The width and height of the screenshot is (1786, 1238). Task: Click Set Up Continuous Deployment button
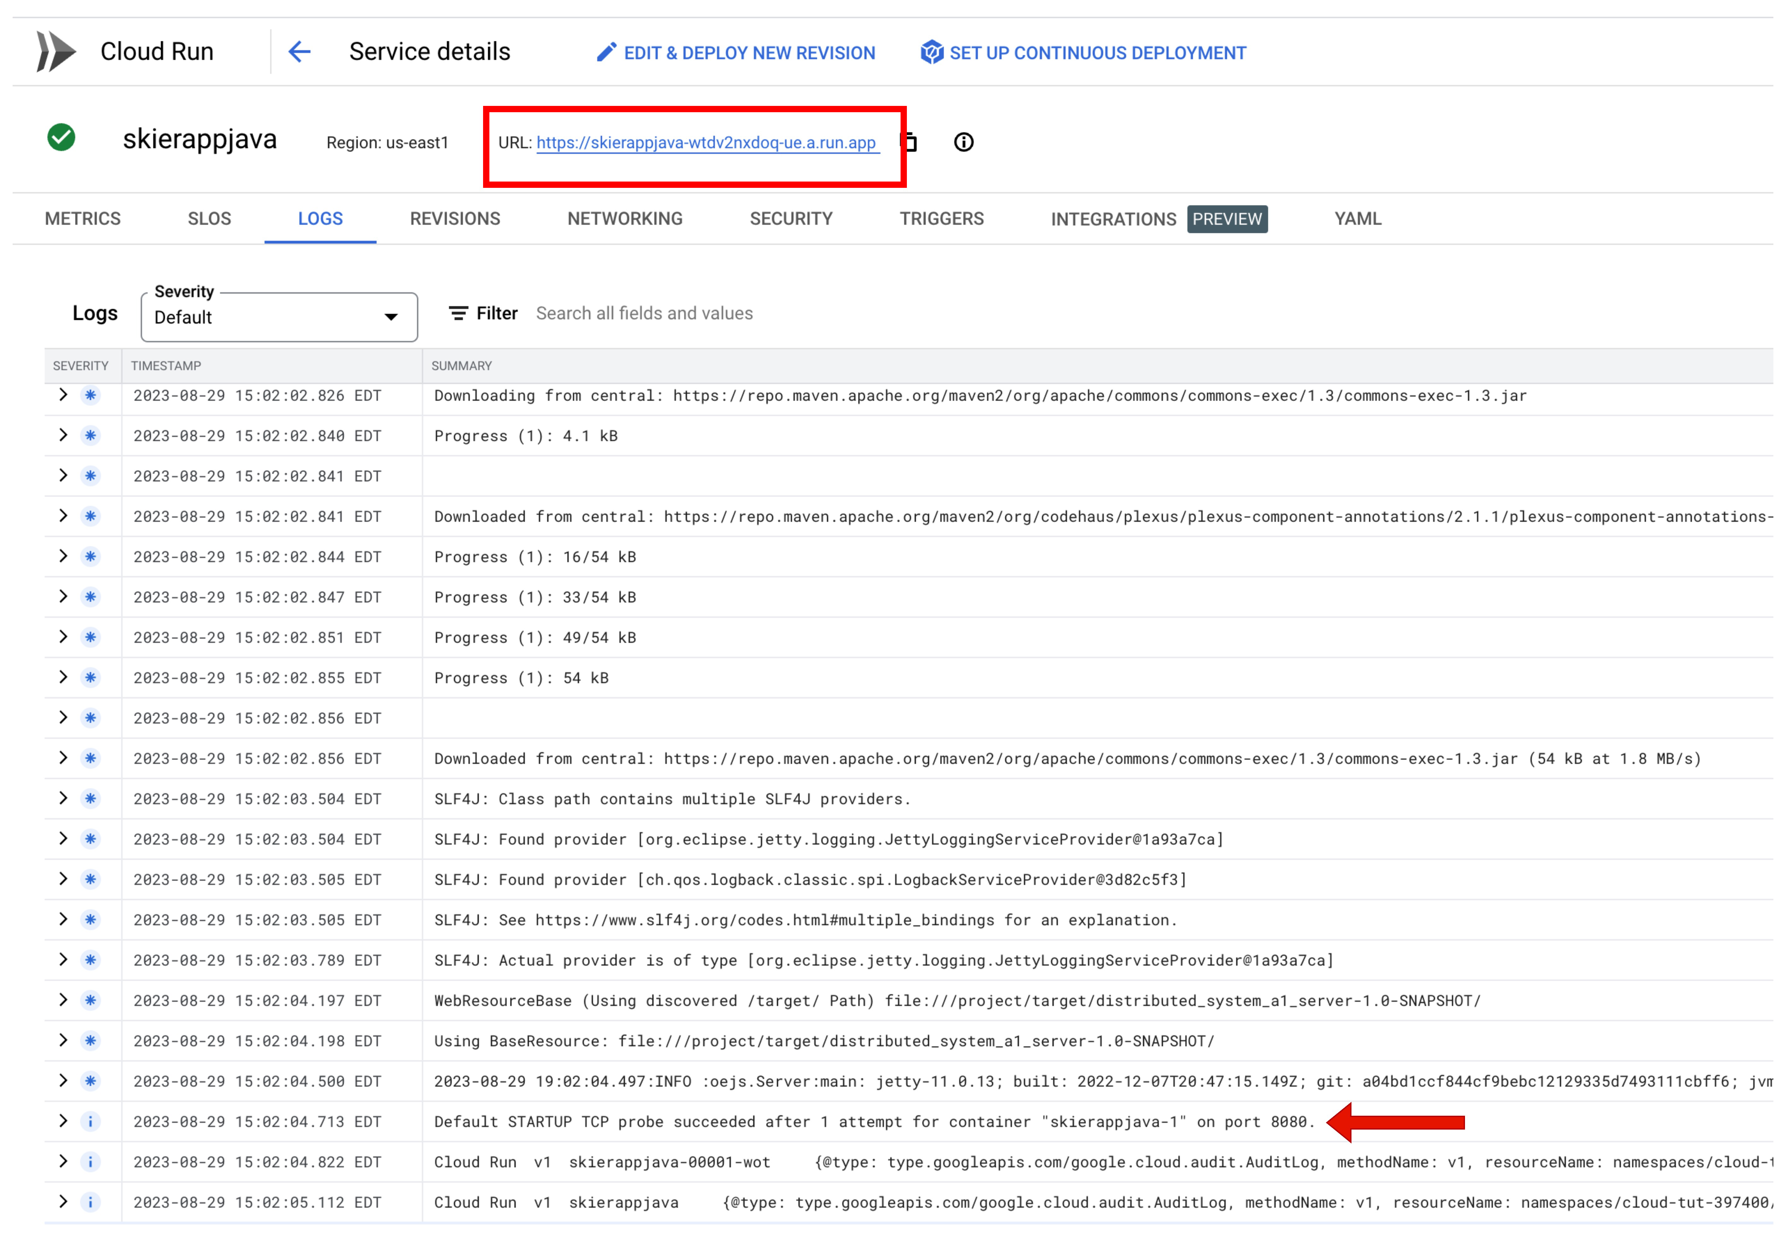coord(1096,53)
